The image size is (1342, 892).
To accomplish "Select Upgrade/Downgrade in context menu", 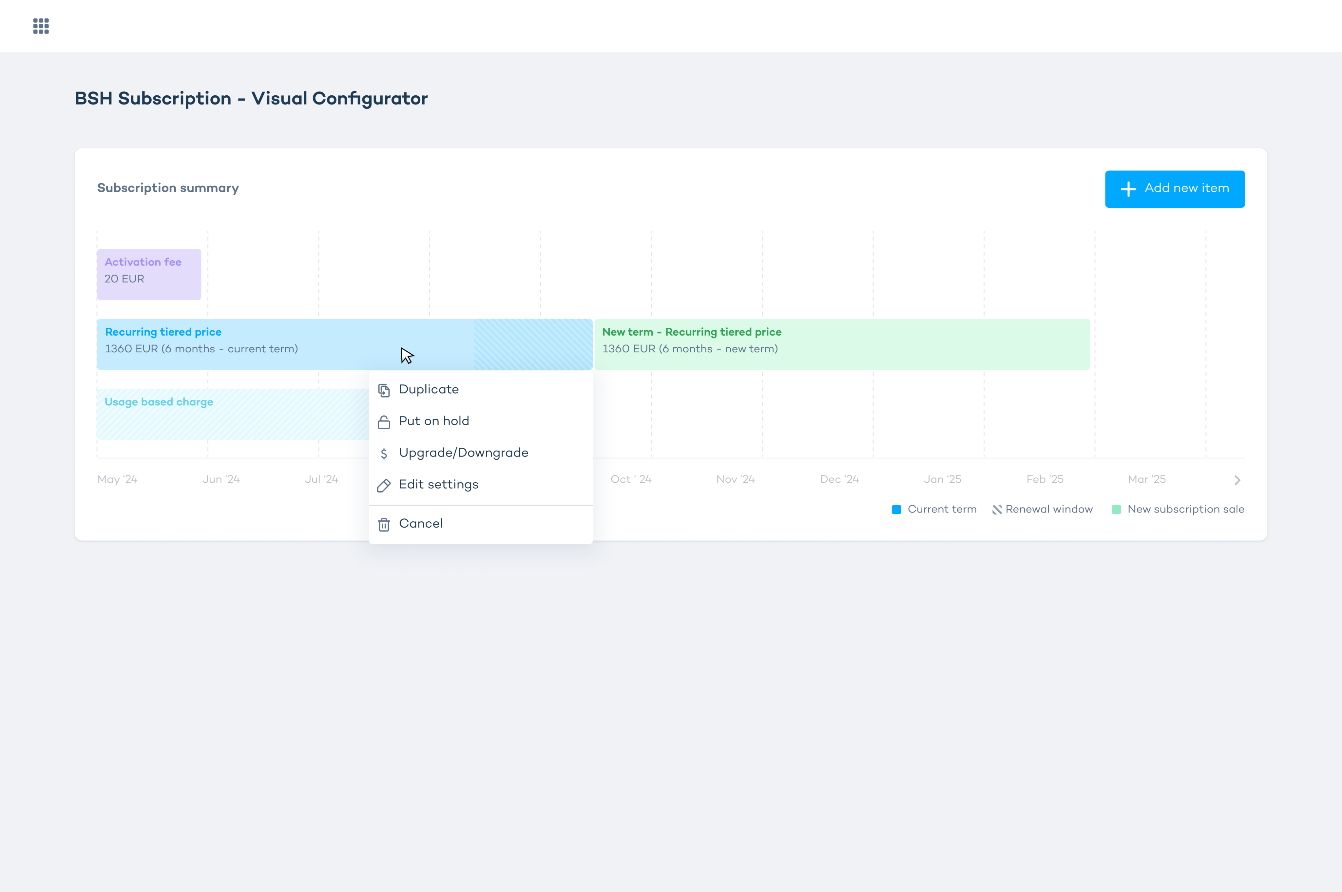I will point(464,453).
